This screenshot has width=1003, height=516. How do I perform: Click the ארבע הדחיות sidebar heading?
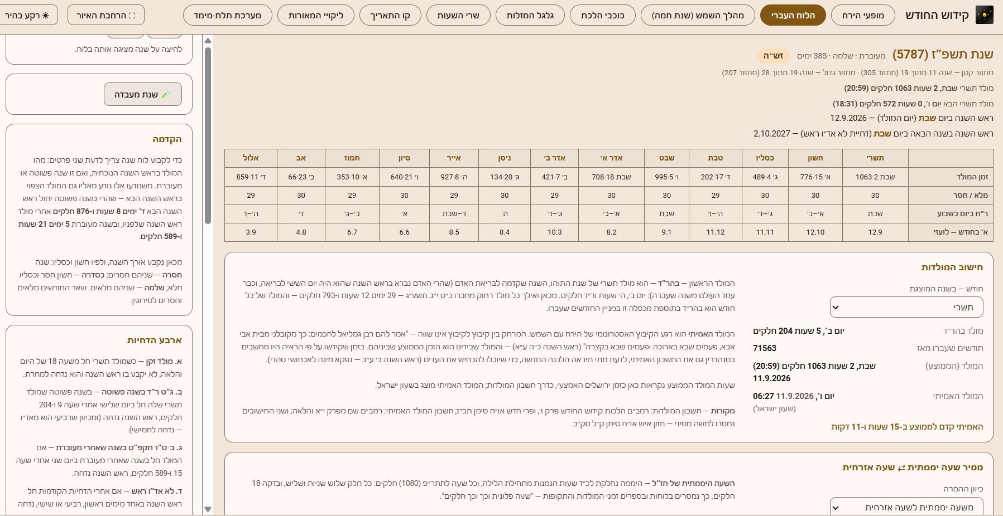pyautogui.click(x=155, y=340)
